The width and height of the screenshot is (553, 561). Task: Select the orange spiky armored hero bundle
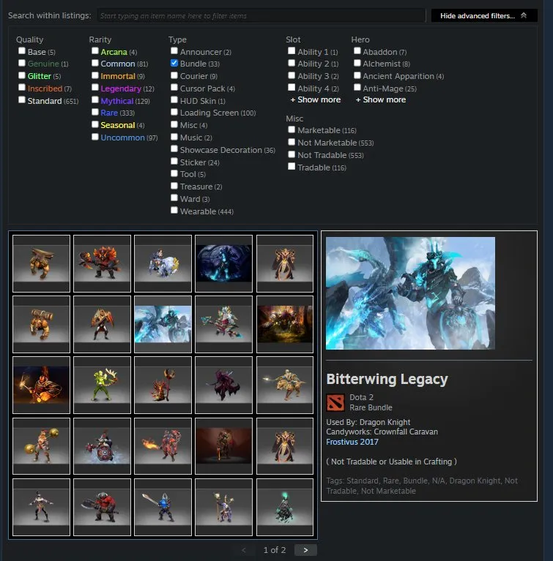[102, 264]
